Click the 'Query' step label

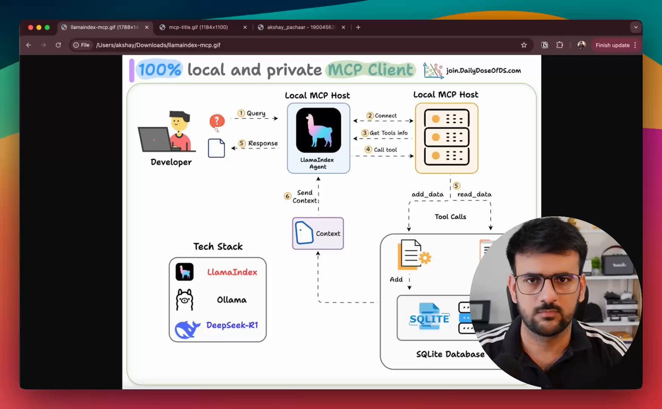(x=256, y=113)
